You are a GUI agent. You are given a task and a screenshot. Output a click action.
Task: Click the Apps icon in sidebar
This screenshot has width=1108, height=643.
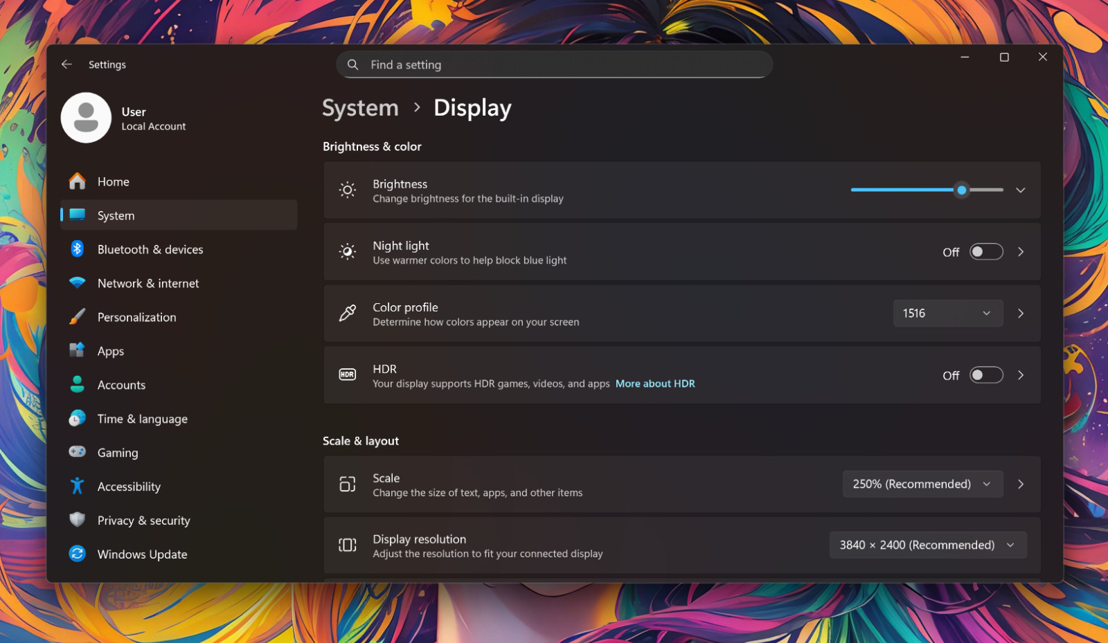point(78,350)
